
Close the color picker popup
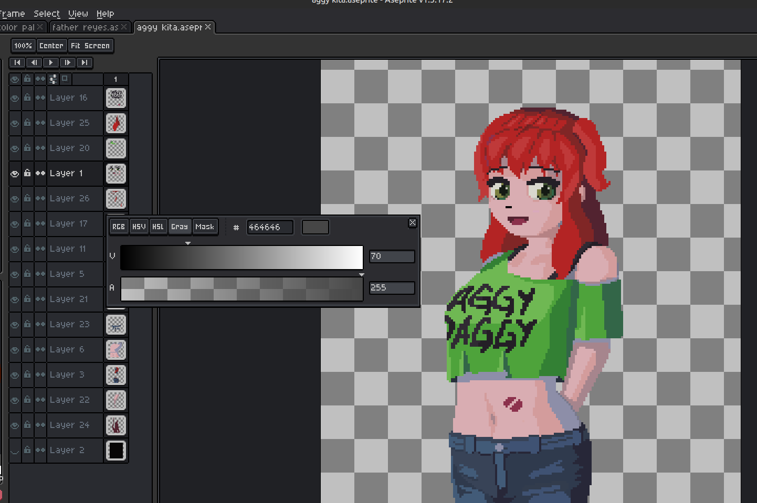[x=413, y=223]
